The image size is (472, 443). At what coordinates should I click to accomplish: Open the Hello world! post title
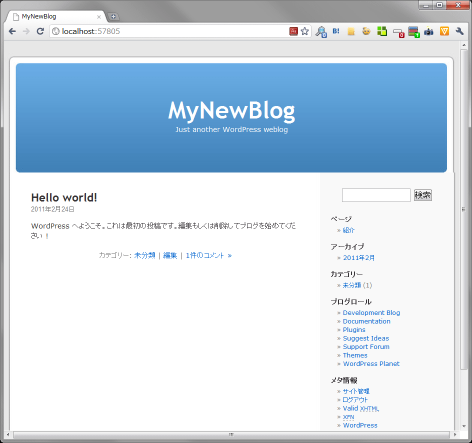64,197
